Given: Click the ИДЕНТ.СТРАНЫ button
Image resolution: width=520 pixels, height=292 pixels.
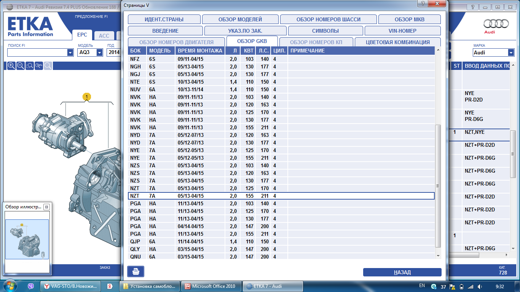Looking at the screenshot, I should pyautogui.click(x=164, y=19).
